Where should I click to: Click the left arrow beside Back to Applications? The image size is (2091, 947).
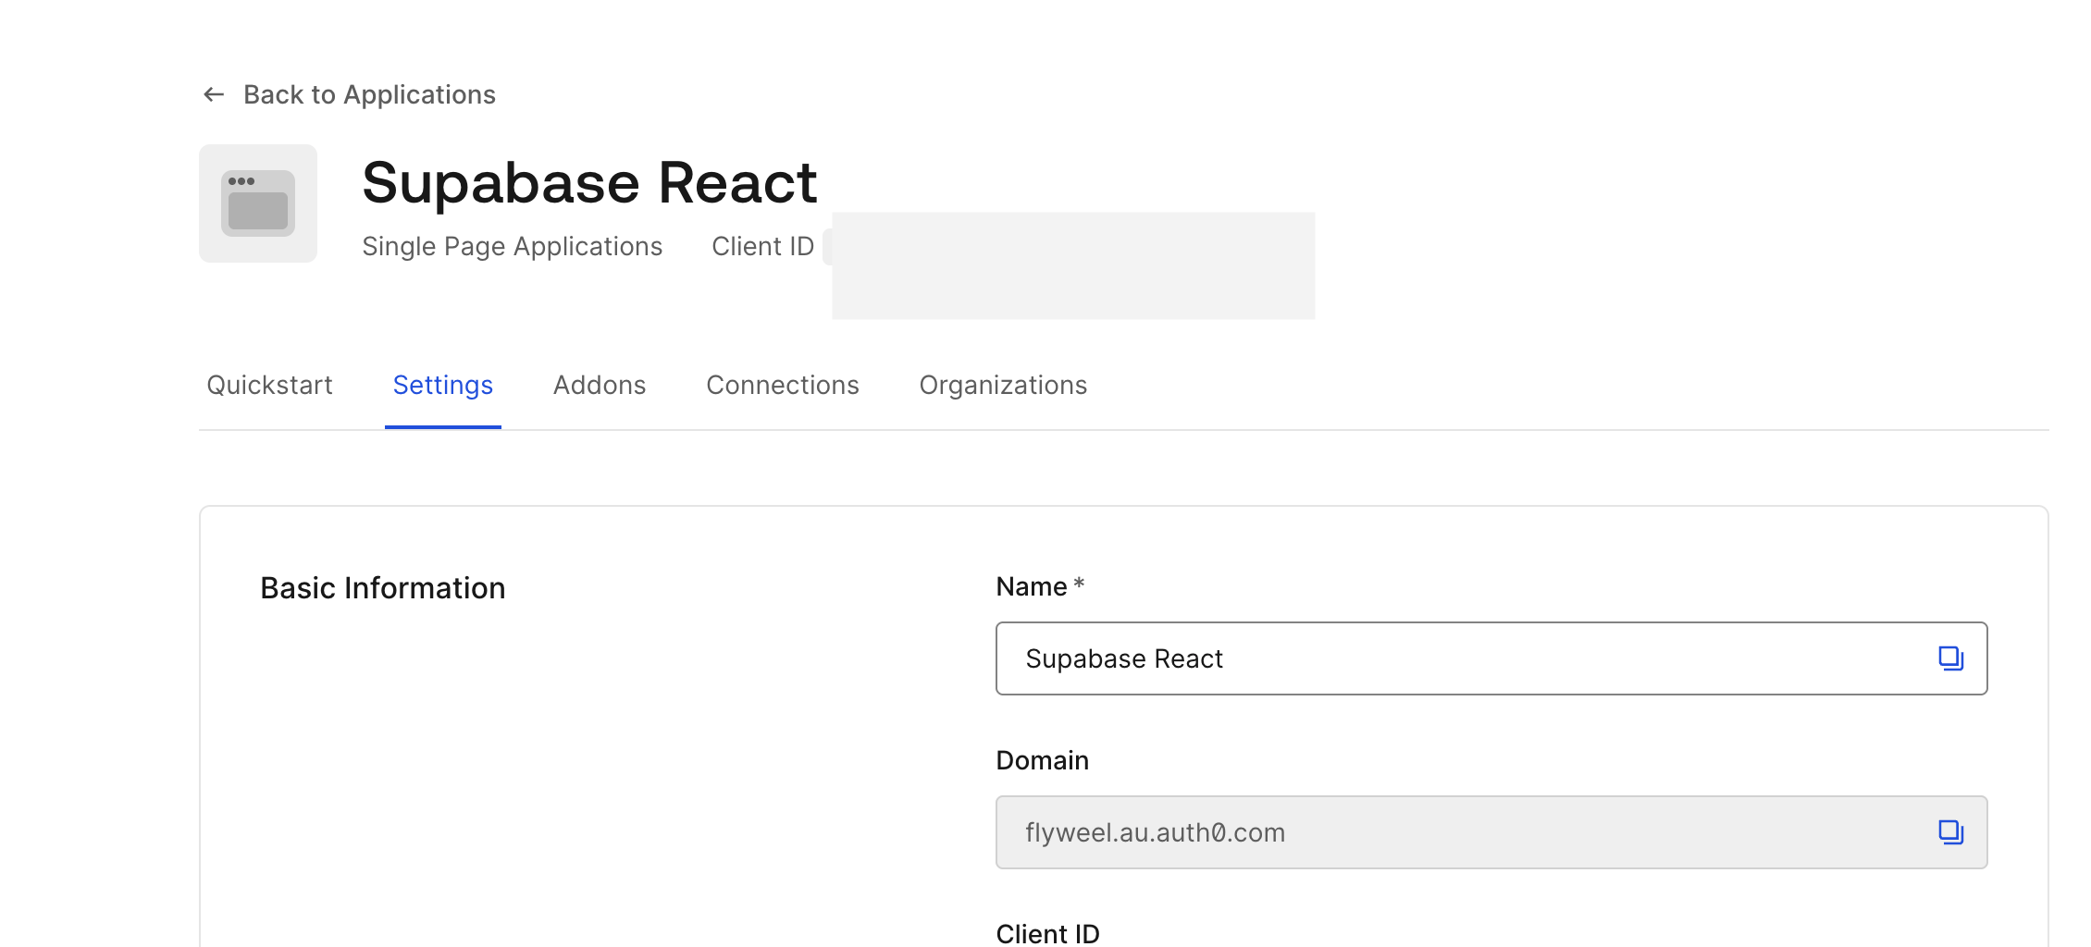coord(214,93)
